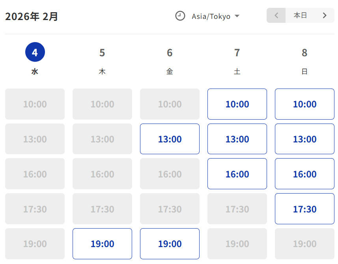Select 10:00 on Sunday the 8th
338x264 pixels.
(304, 104)
